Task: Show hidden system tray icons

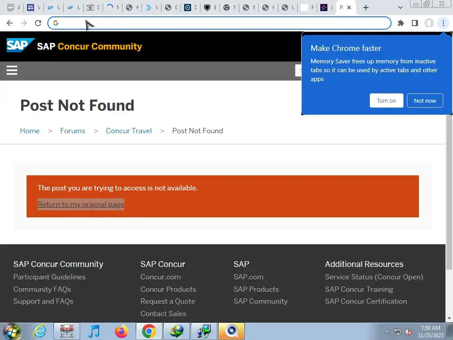Action: pyautogui.click(x=387, y=332)
